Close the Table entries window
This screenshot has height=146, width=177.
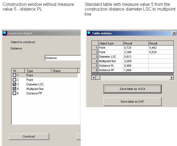tap(174, 33)
